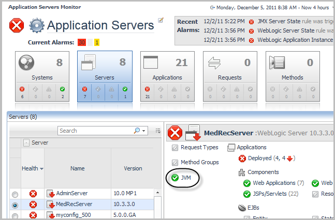
Task: Click version cell 5.0.0.GA
Action: tap(125, 215)
